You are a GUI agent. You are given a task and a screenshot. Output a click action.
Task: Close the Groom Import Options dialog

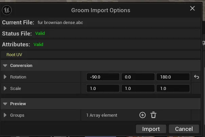(192, 8)
